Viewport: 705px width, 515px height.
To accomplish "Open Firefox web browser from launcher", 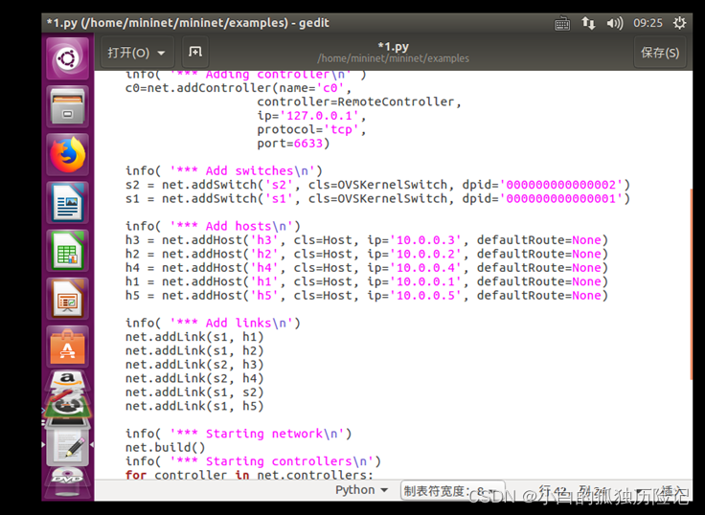I will pyautogui.click(x=67, y=155).
